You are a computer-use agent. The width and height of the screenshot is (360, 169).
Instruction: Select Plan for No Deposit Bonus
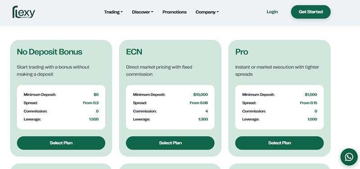[61, 143]
